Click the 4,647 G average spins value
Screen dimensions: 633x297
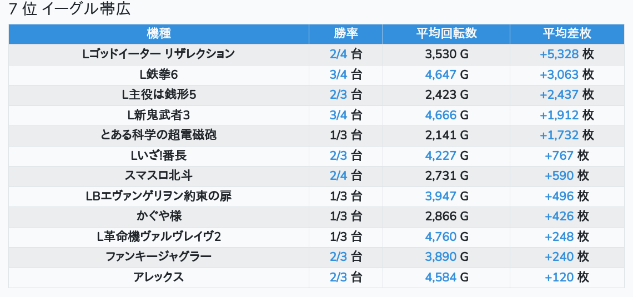(441, 74)
